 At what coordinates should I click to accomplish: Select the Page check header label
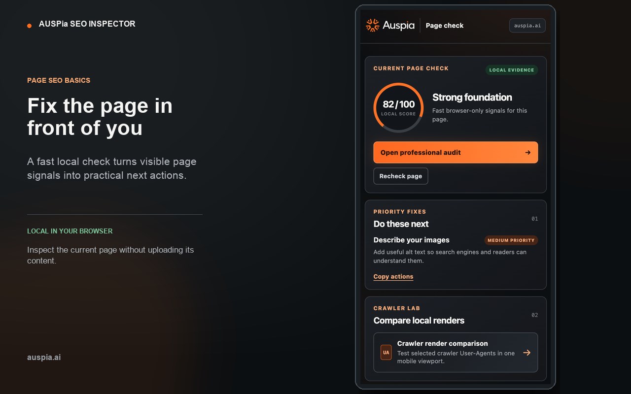(x=445, y=26)
